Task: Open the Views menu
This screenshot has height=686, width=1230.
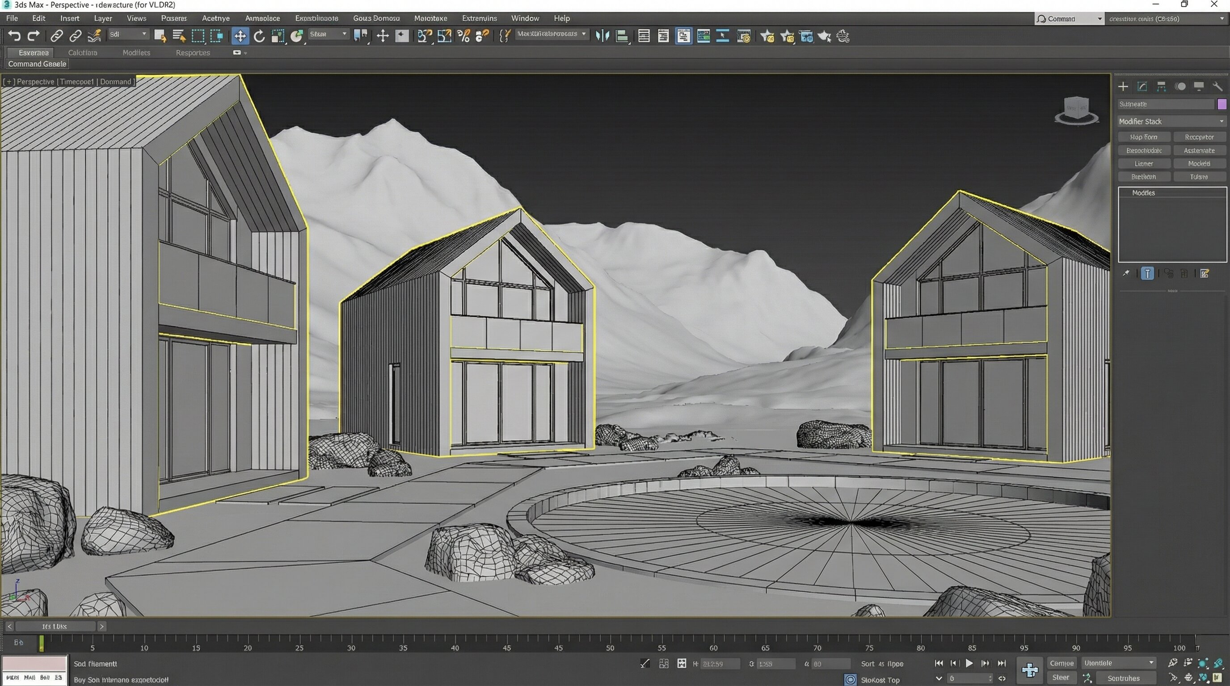Action: coord(136,18)
